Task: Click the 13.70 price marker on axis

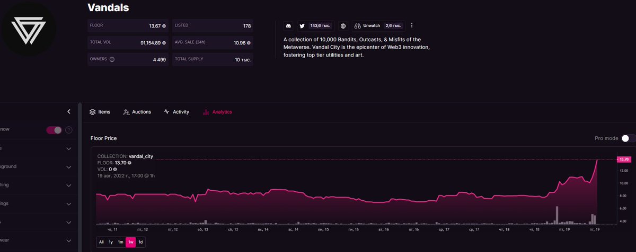Action: (x=623, y=159)
